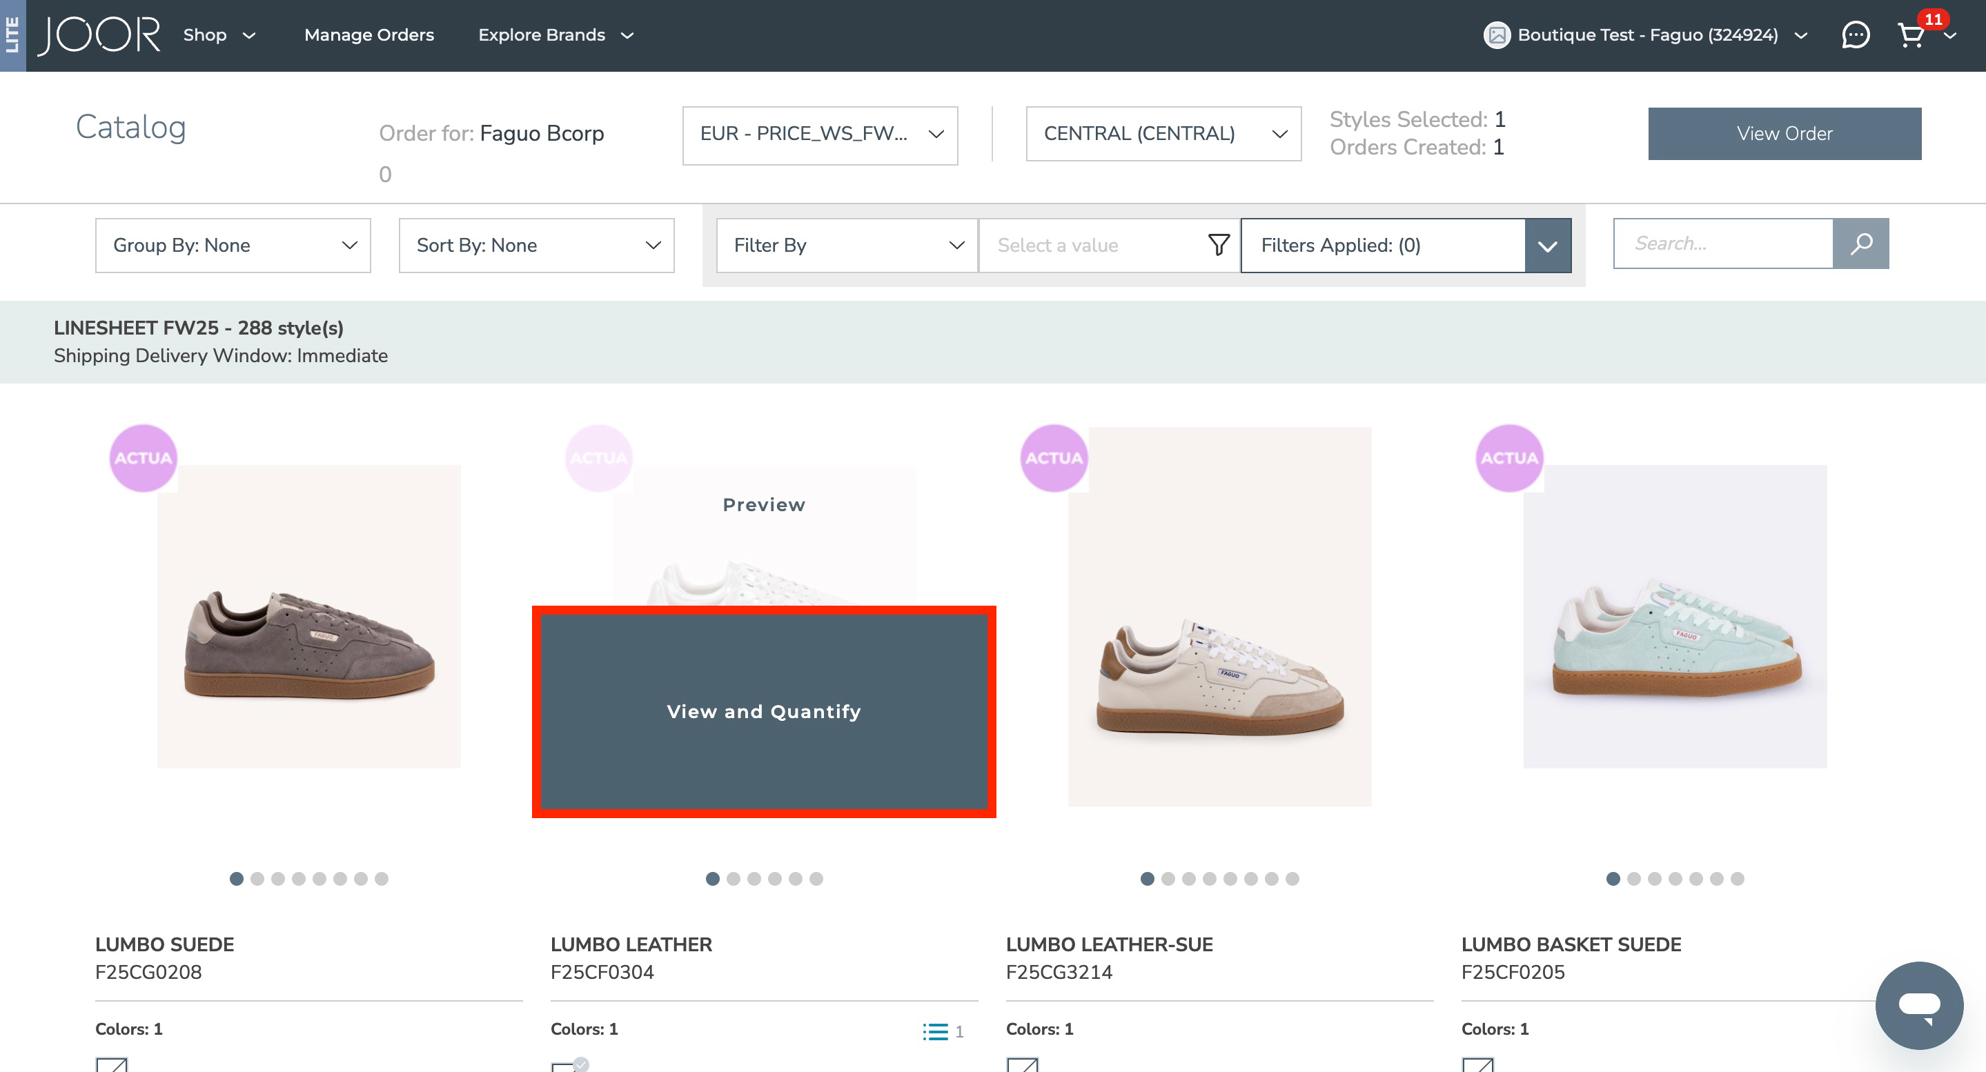Click the style code F25CF0205
This screenshot has height=1072, width=1986.
[1513, 972]
